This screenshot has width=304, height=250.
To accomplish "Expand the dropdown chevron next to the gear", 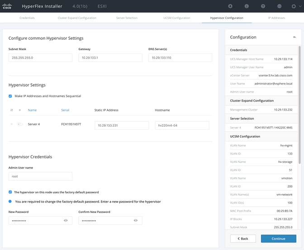I will click(300, 6).
